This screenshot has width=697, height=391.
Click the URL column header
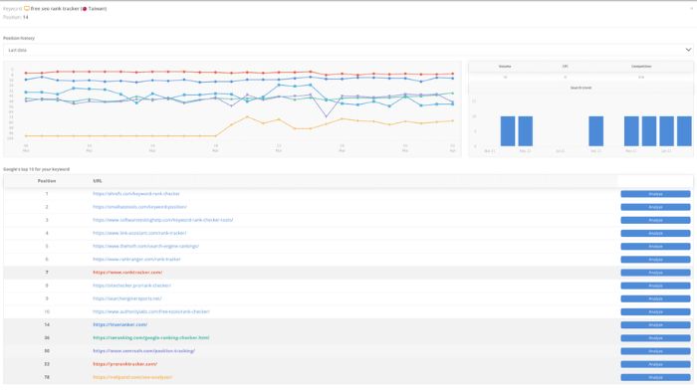98,181
